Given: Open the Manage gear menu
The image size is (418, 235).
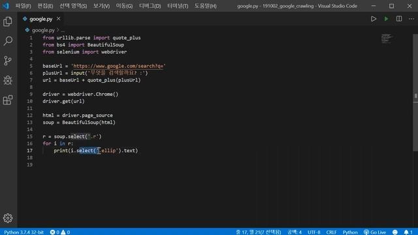Looking at the screenshot, I should (8, 218).
